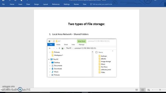This screenshot has height=93, width=166.
Task: Click the Explorer Back arrow
Action: pyautogui.click(x=50, y=48)
